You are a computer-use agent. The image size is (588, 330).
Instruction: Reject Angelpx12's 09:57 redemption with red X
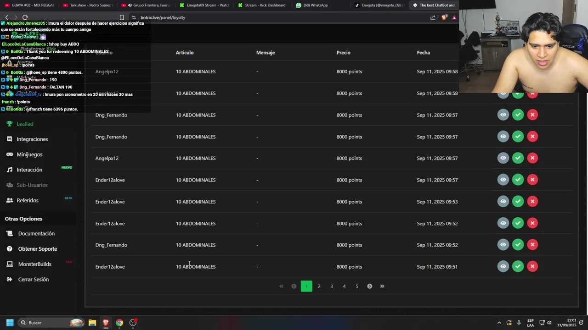pos(532,158)
